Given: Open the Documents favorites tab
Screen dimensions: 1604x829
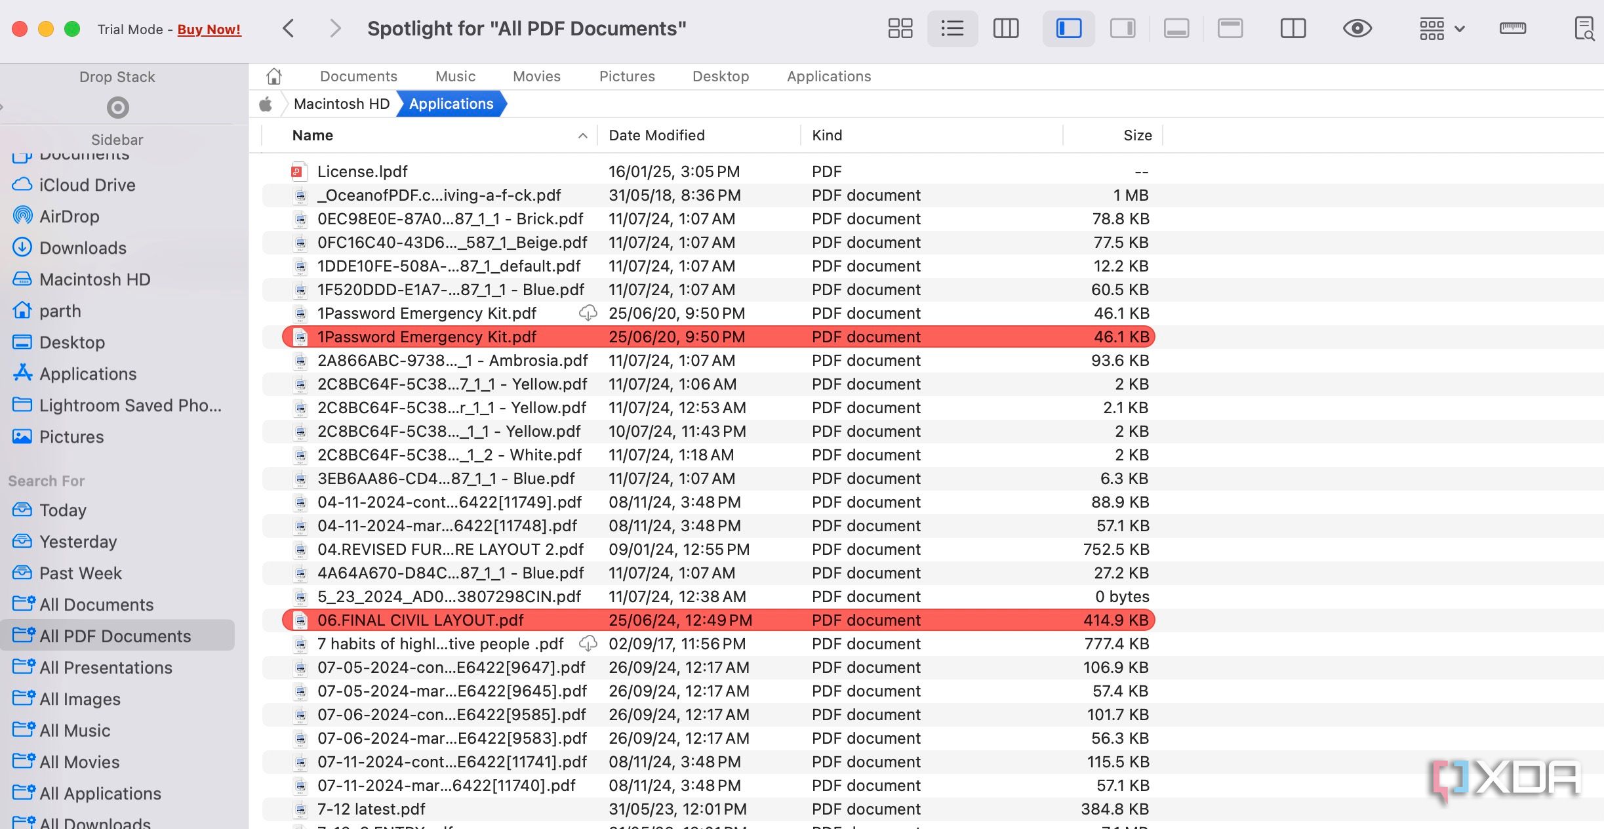Looking at the screenshot, I should 358,77.
